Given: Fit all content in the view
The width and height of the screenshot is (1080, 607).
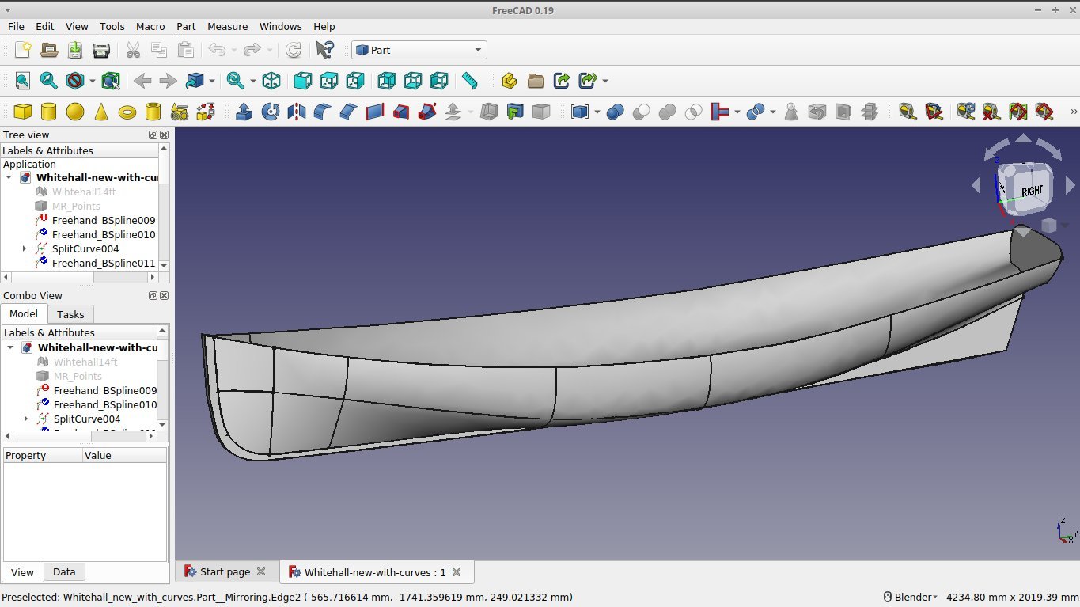Looking at the screenshot, I should (x=23, y=81).
